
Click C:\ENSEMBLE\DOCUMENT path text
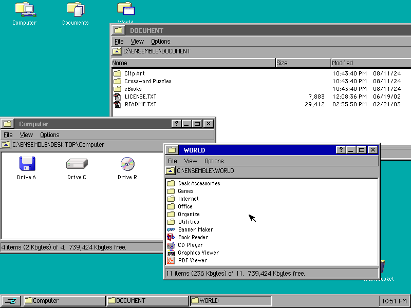click(x=157, y=51)
